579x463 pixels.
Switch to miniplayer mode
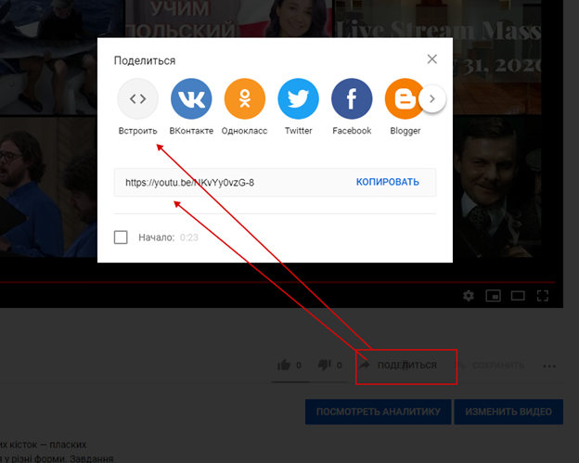coord(493,295)
